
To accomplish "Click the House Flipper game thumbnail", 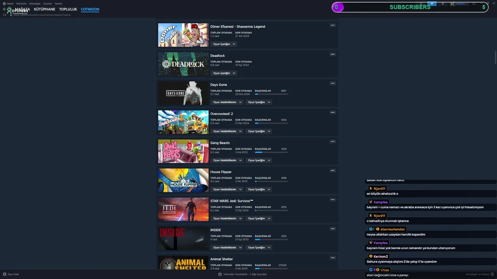I will (x=183, y=181).
